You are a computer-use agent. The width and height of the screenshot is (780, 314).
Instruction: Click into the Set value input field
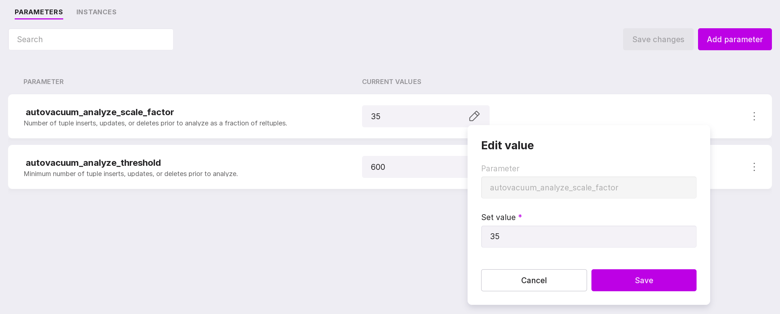point(588,237)
